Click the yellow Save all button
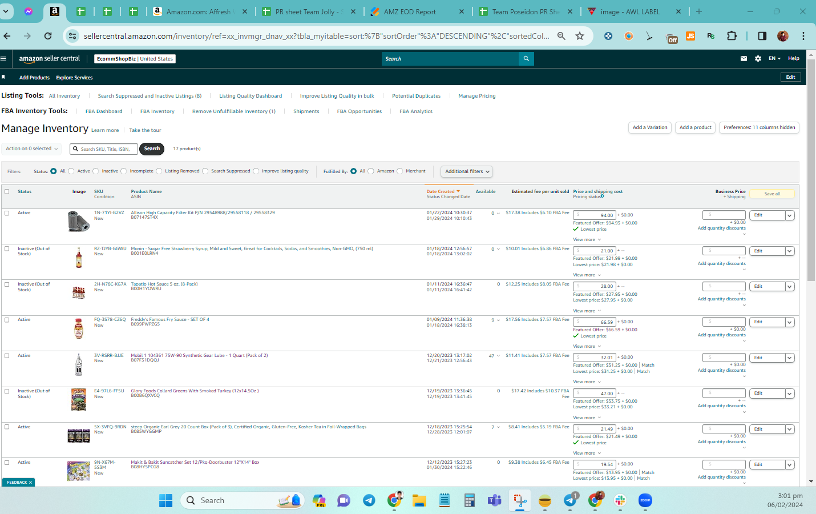The height and width of the screenshot is (514, 816). pyautogui.click(x=772, y=194)
